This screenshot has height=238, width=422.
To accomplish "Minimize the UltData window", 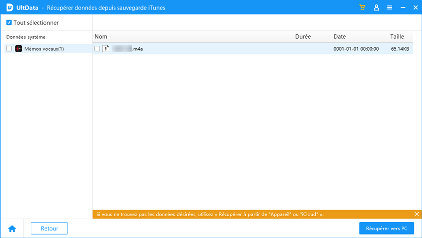I will point(402,7).
